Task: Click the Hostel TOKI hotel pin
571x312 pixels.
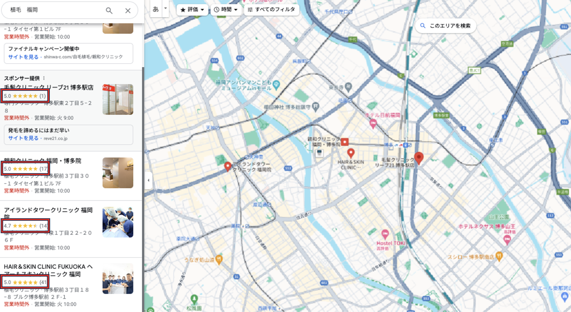Action: (385, 233)
